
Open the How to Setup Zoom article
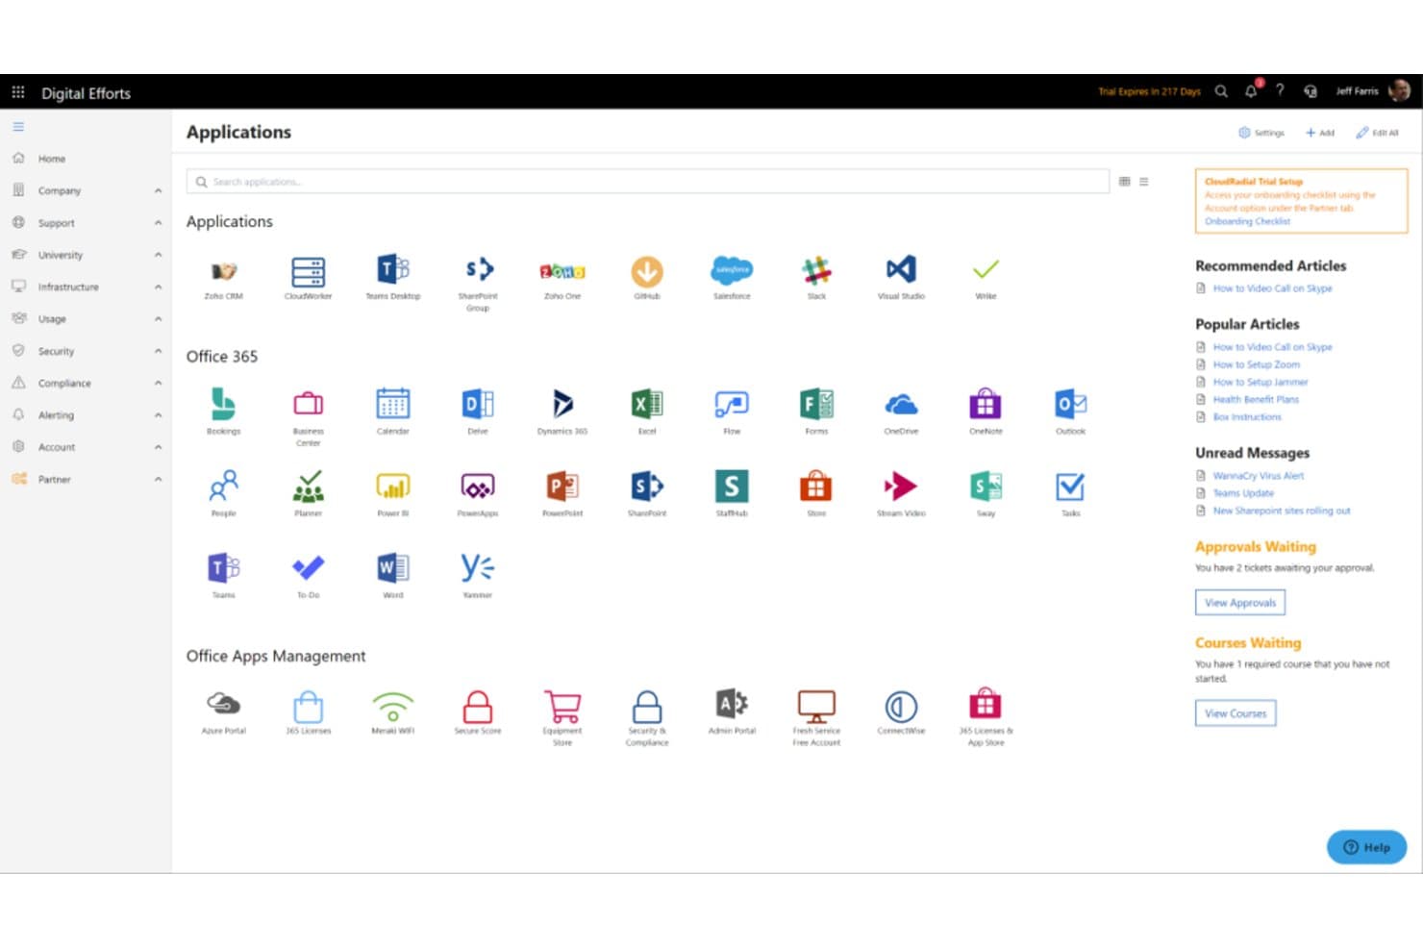[1256, 364]
